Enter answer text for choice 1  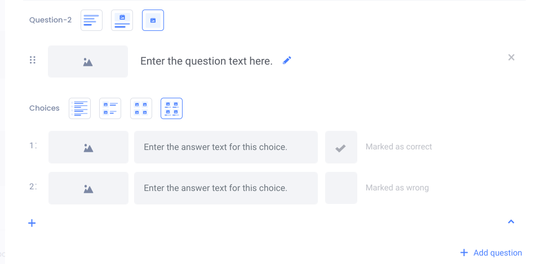click(x=225, y=147)
